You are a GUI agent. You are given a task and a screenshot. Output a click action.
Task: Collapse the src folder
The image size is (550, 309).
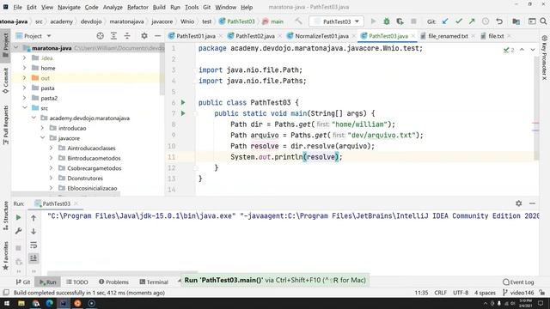(24, 108)
